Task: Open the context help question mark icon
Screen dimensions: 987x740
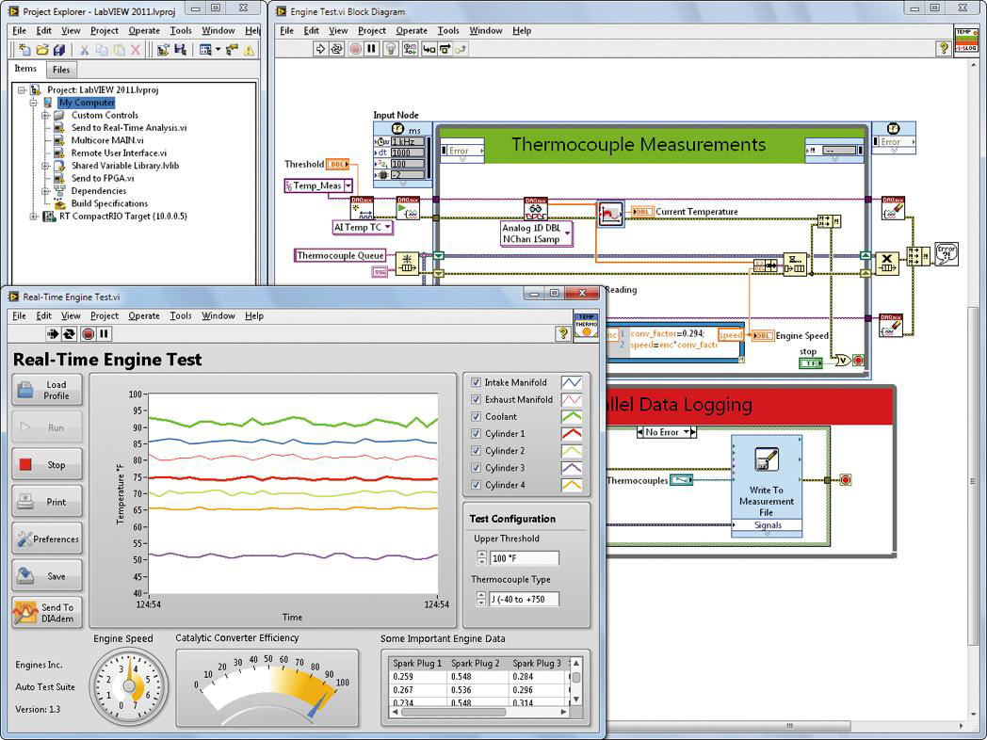Action: pos(943,49)
